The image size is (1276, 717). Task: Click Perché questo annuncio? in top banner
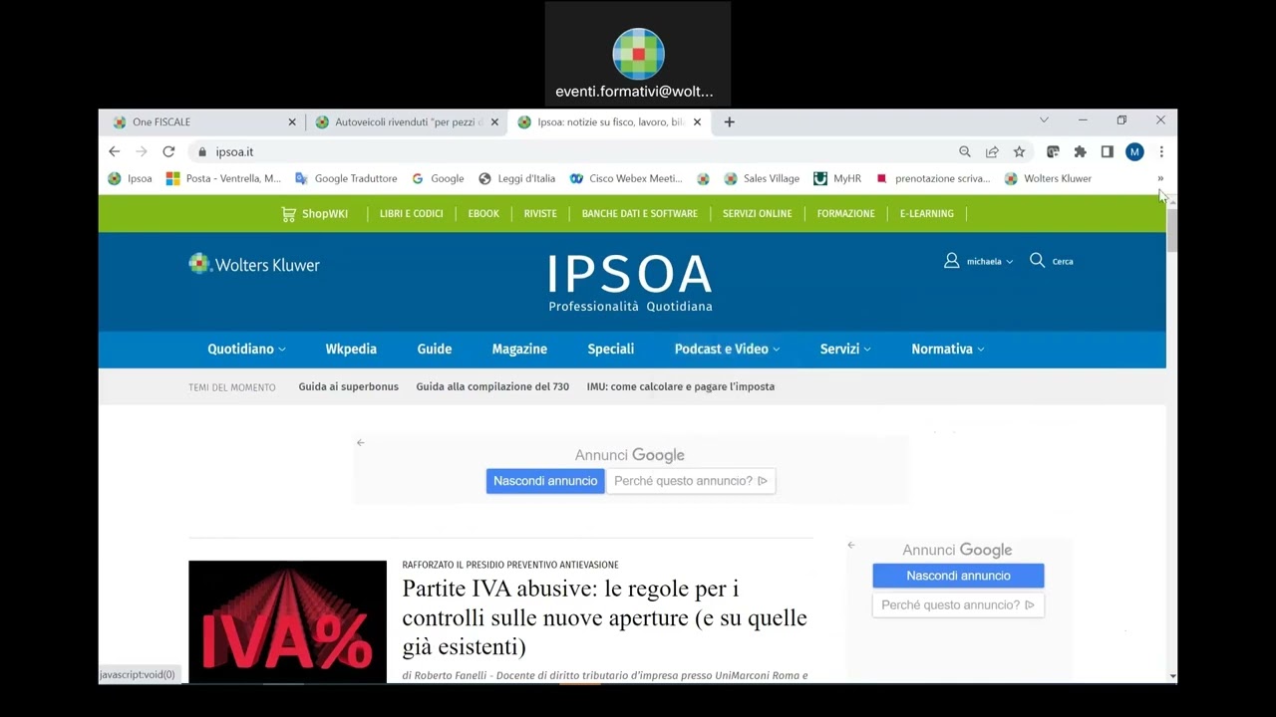tap(691, 481)
